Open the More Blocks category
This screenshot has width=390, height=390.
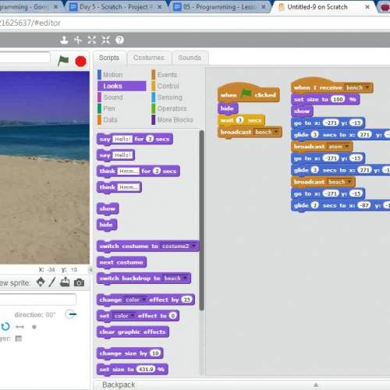click(x=175, y=120)
